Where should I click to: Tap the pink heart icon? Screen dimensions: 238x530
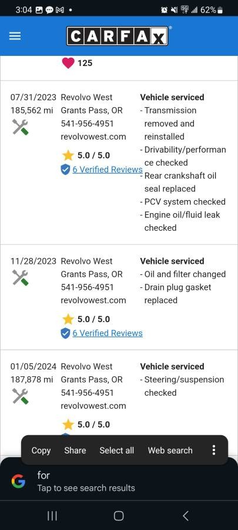tap(68, 63)
